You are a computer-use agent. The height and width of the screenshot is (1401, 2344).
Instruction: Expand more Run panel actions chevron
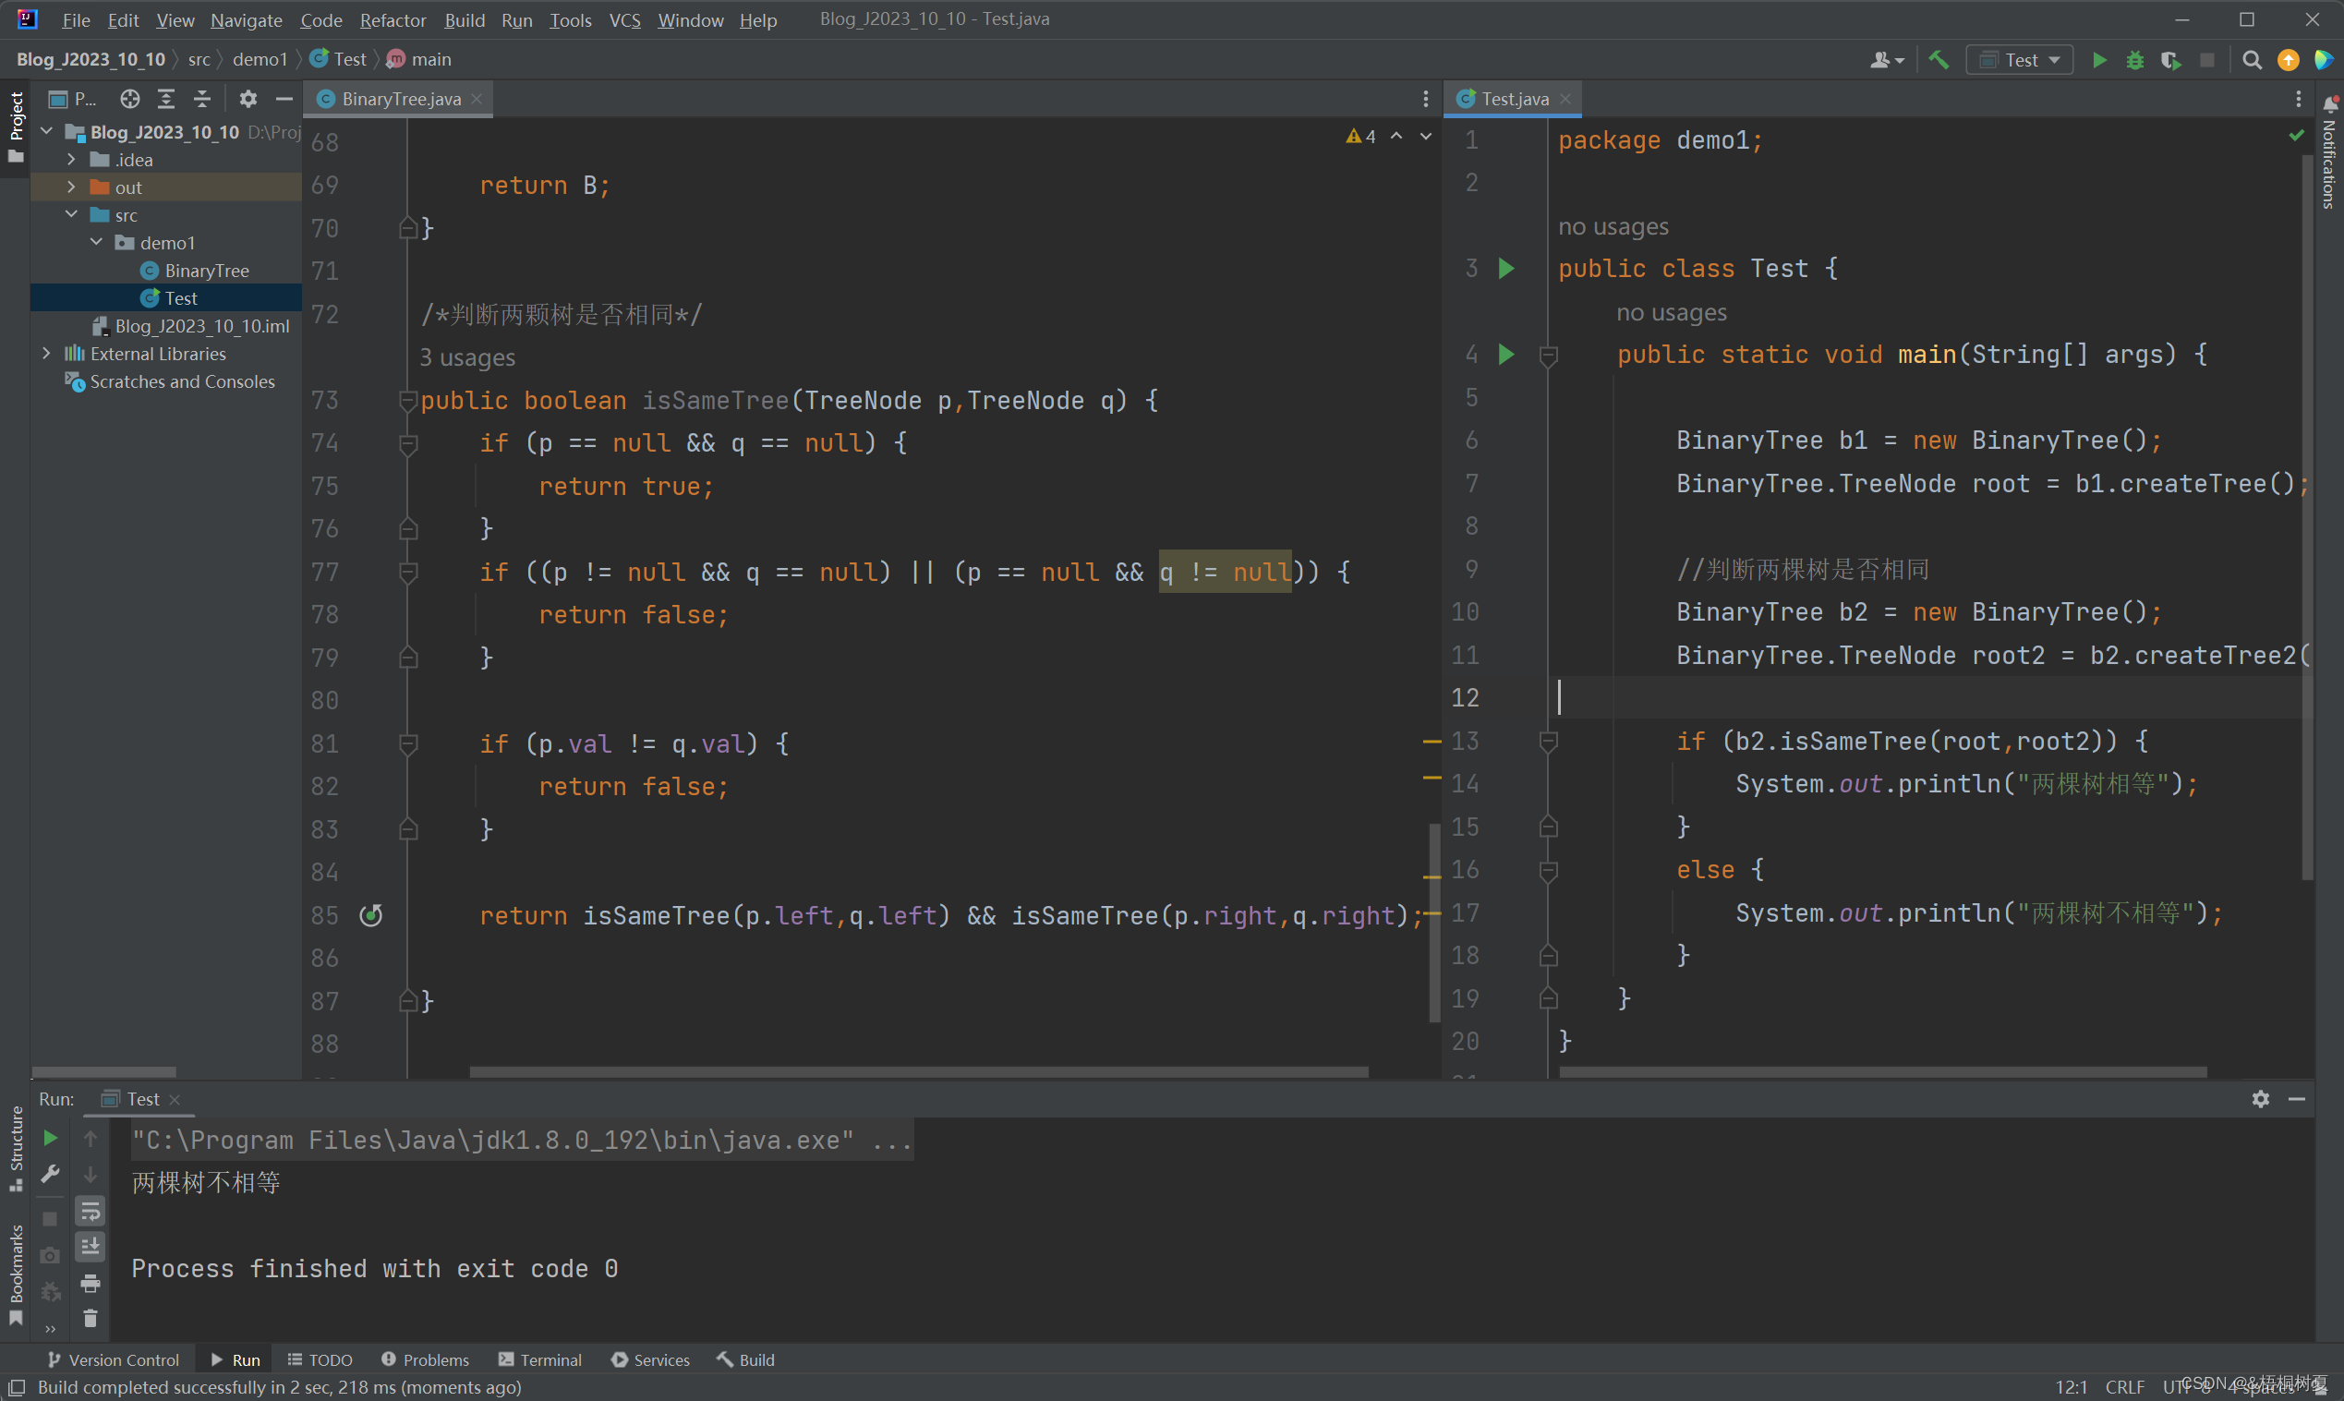click(x=51, y=1329)
